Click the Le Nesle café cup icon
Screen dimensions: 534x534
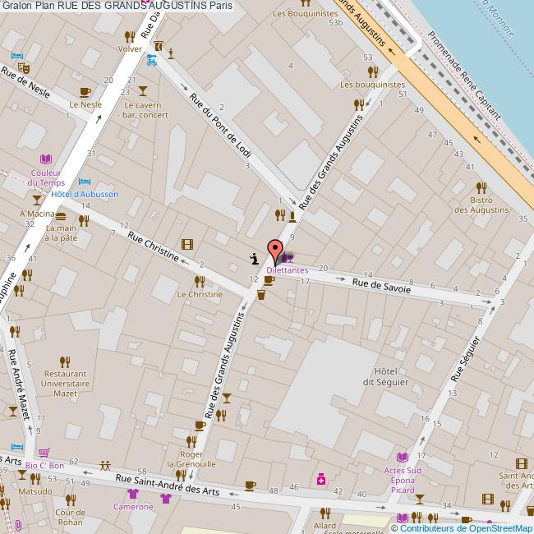(85, 92)
